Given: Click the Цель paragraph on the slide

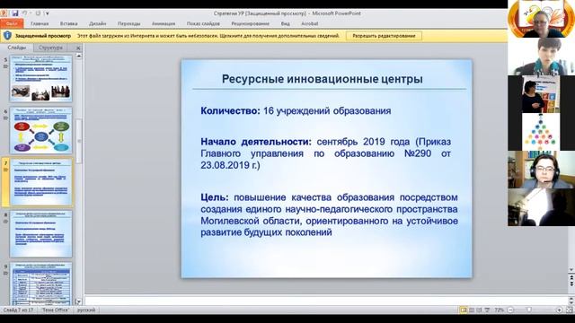Looking at the screenshot, I should pos(329,214).
